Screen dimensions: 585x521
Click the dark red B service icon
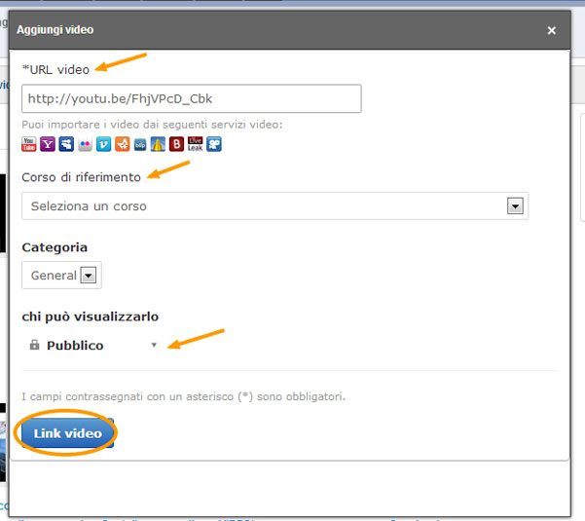click(x=176, y=144)
